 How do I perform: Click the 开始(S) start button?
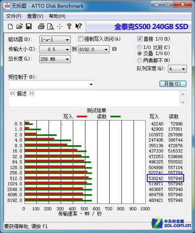173,84
